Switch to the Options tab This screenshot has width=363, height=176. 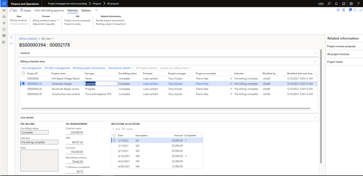[x=86, y=11]
